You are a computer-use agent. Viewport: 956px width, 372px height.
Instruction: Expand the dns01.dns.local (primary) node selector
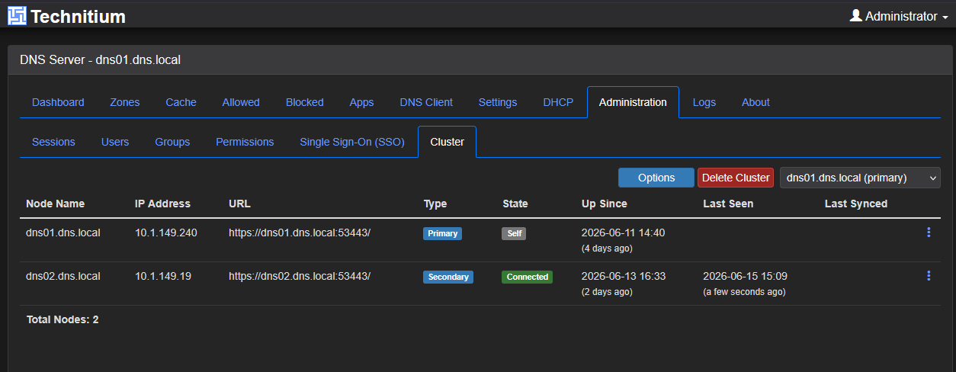click(x=860, y=178)
